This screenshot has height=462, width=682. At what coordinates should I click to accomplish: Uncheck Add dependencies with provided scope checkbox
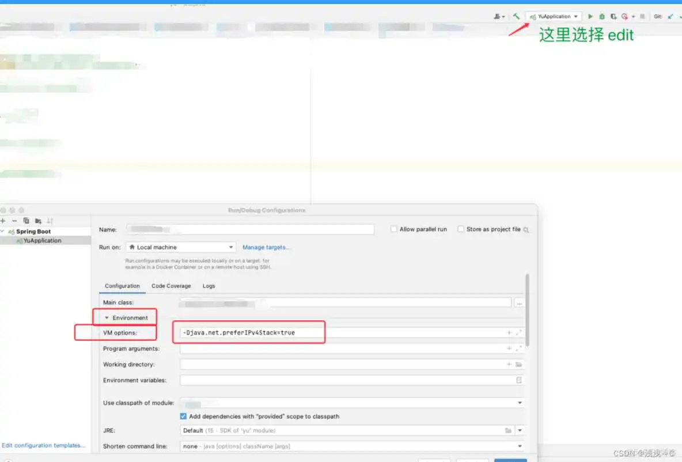coord(183,416)
